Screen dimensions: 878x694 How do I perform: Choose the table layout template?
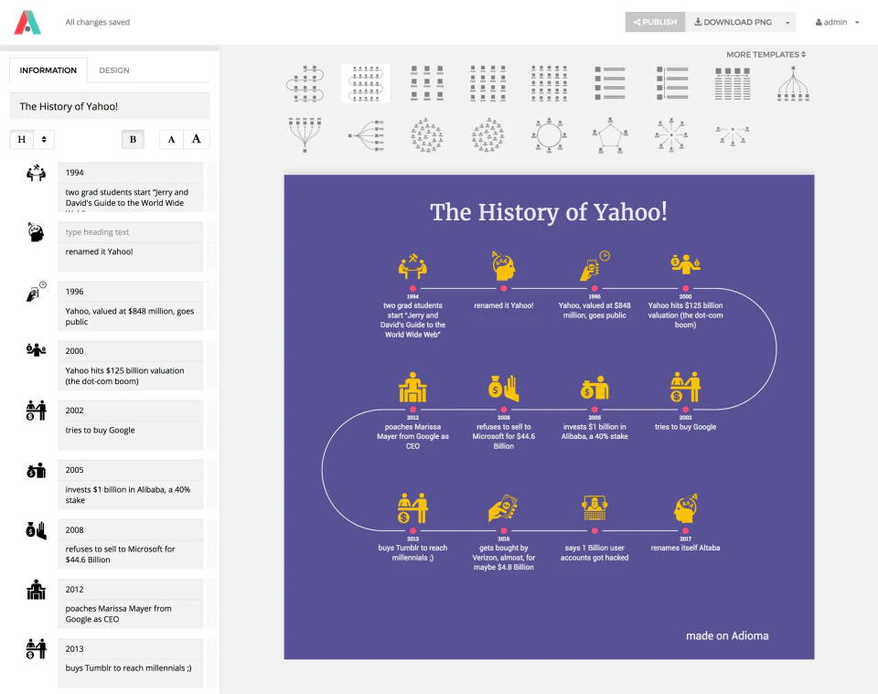pyautogui.click(x=733, y=84)
